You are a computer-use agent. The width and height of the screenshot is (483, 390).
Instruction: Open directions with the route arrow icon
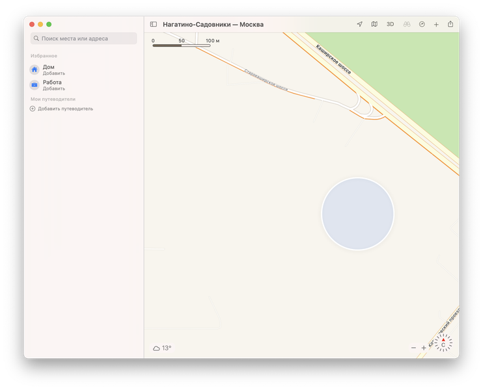[x=422, y=24]
